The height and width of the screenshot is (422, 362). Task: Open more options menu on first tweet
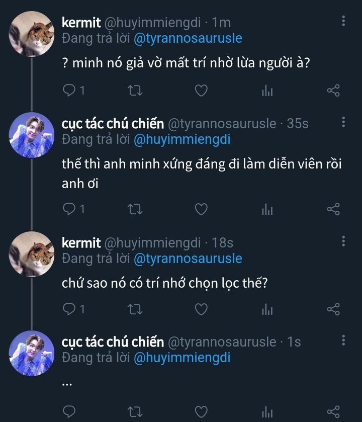point(343,21)
